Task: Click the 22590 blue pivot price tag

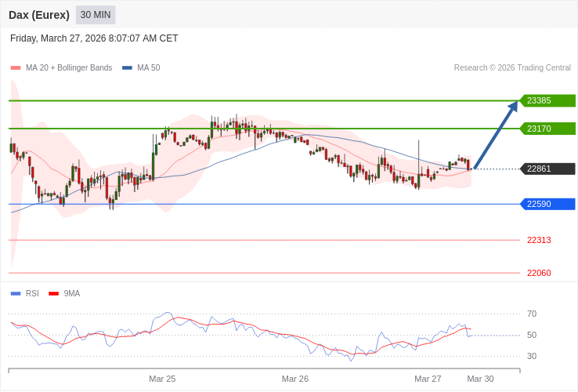Action: tap(547, 204)
